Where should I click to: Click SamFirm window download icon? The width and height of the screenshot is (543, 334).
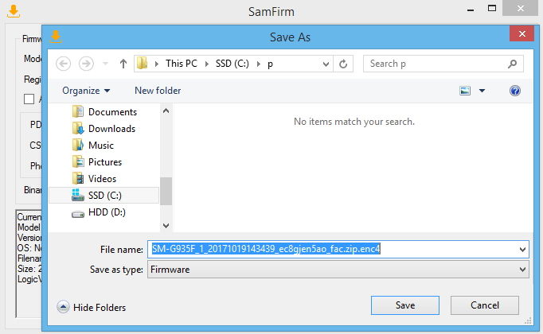(14, 11)
